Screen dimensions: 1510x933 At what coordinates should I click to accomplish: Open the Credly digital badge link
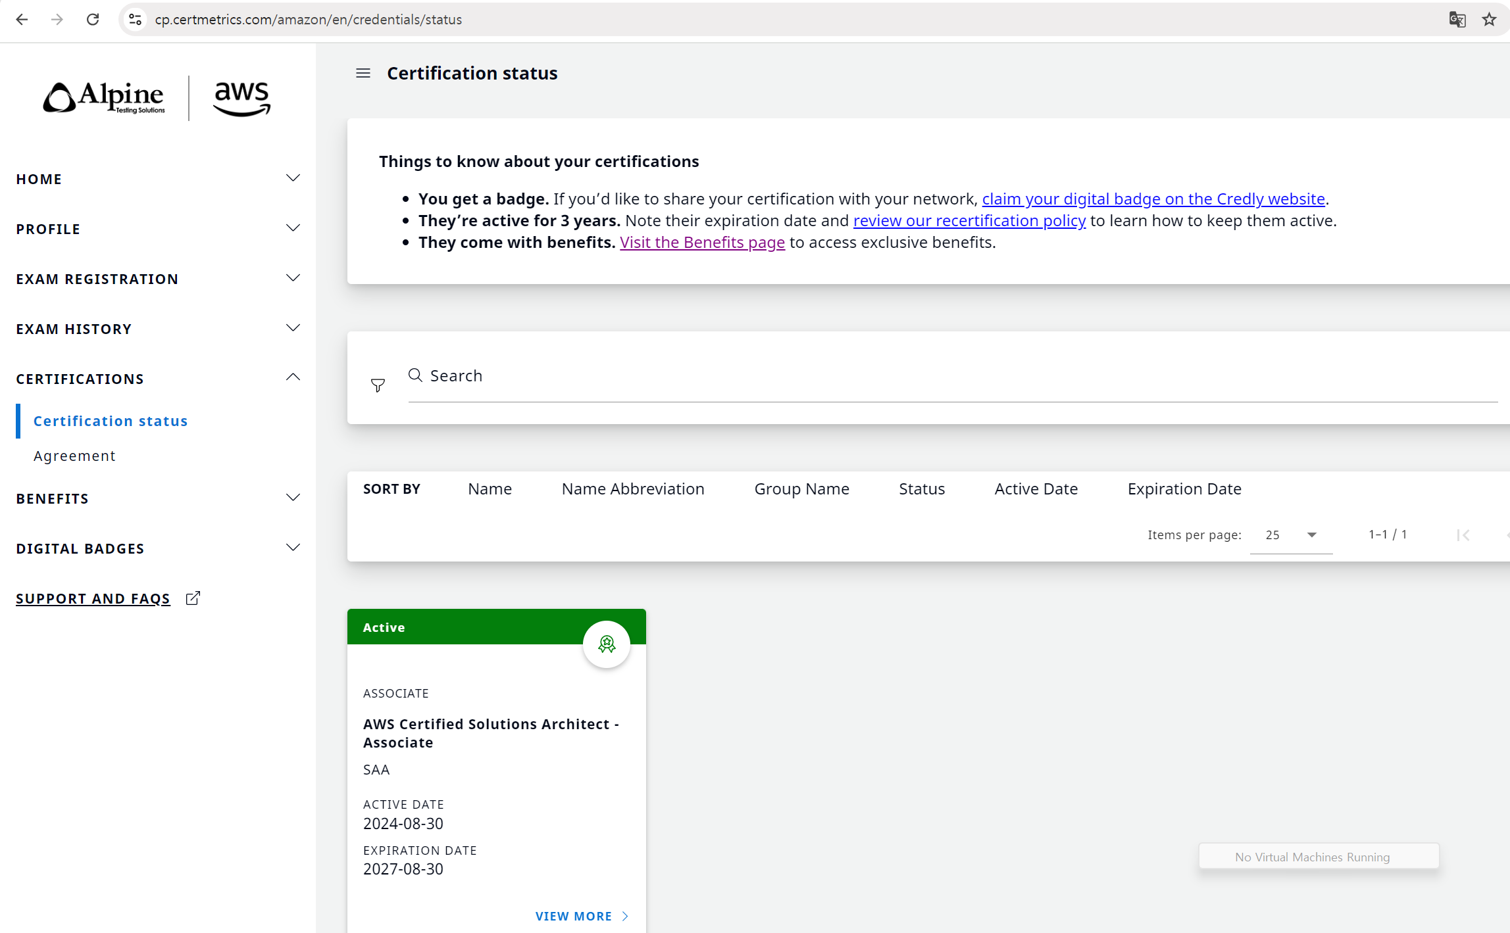1153,199
